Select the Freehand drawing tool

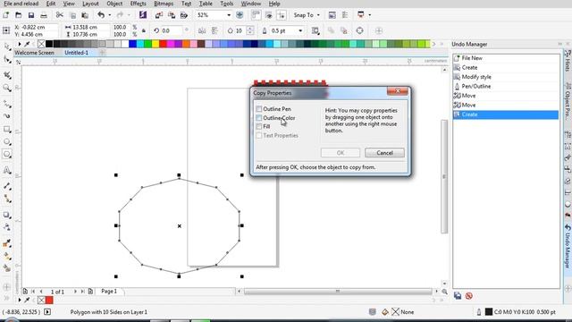[x=7, y=104]
